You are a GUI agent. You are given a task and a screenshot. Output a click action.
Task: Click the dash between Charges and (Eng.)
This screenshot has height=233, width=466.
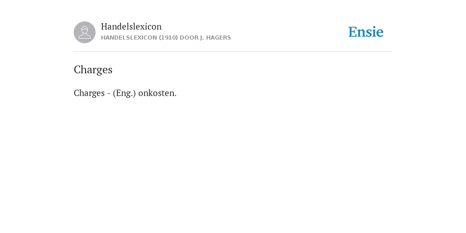[x=109, y=94]
